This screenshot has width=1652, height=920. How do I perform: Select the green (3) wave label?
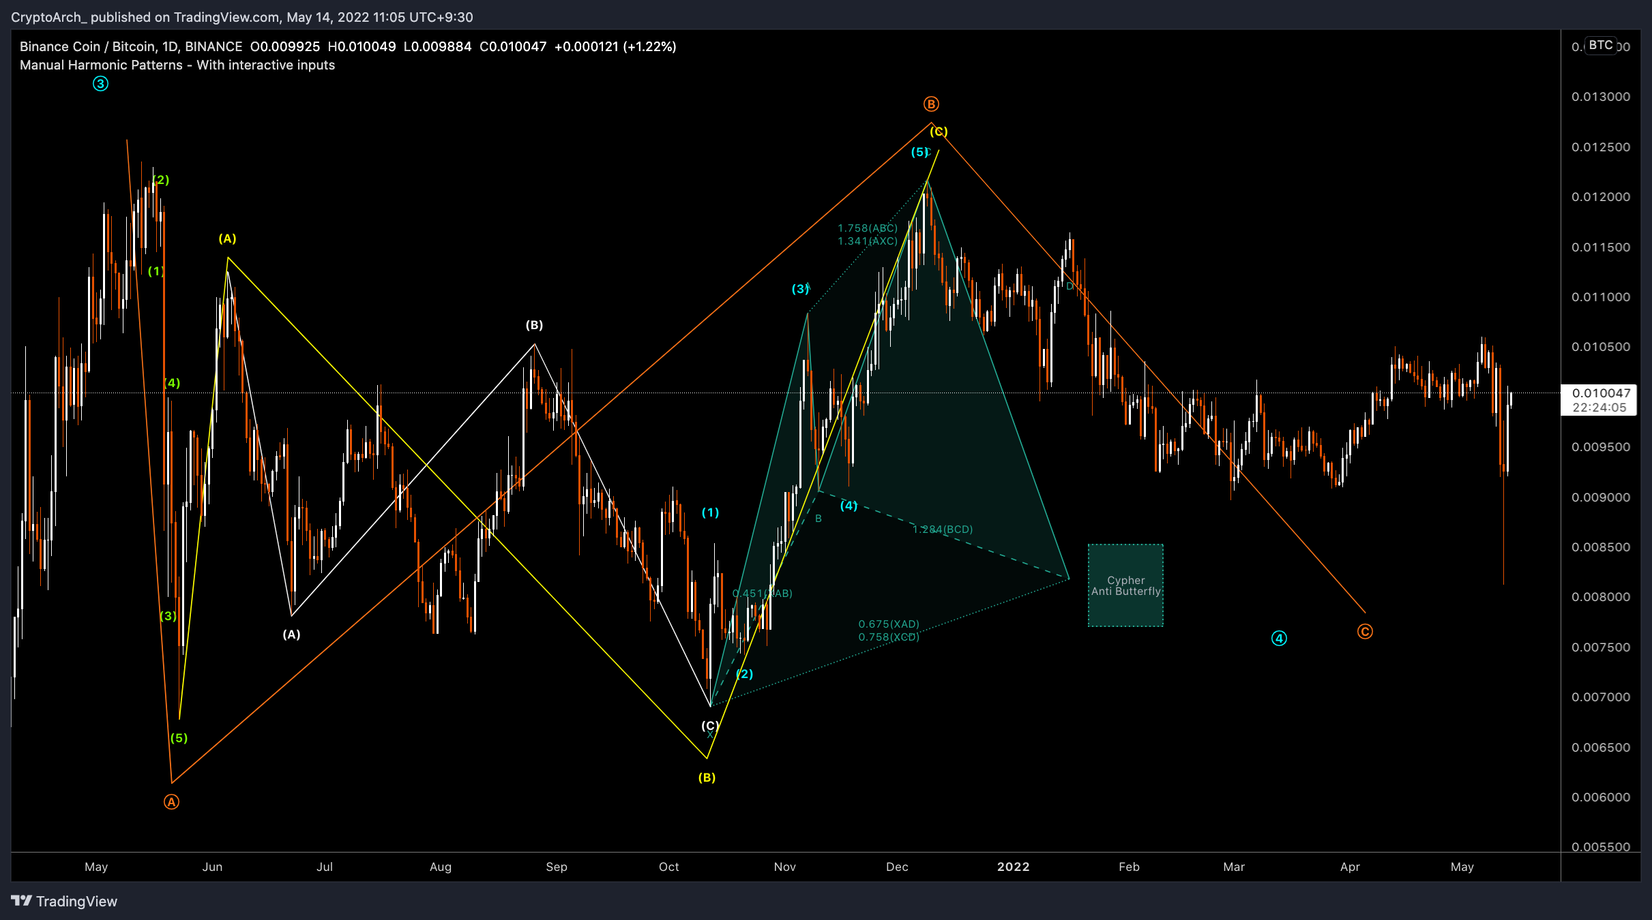(168, 616)
